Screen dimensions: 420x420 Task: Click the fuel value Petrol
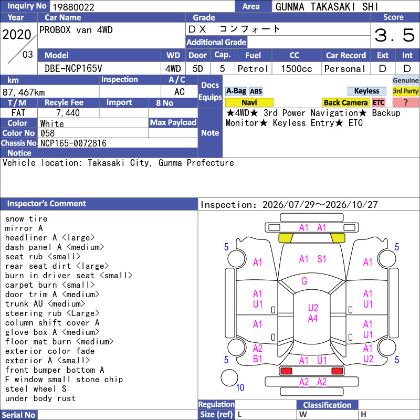[x=253, y=69]
